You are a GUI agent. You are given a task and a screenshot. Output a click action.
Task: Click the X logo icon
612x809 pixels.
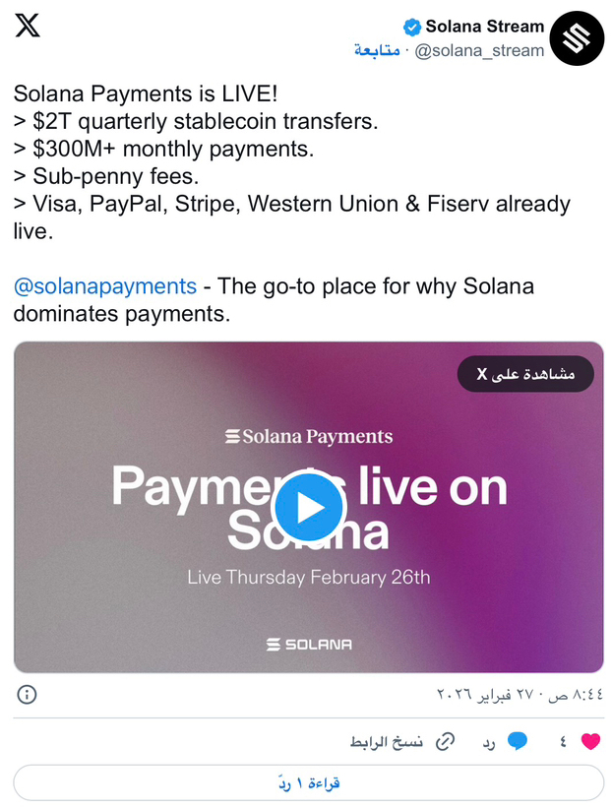tap(28, 26)
